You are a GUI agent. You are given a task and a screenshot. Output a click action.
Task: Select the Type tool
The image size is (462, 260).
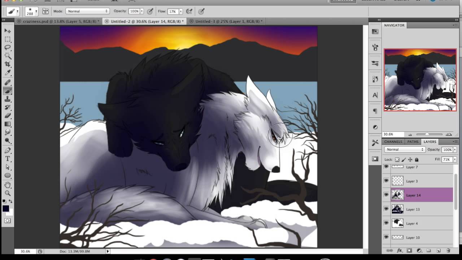pyautogui.click(x=8, y=159)
